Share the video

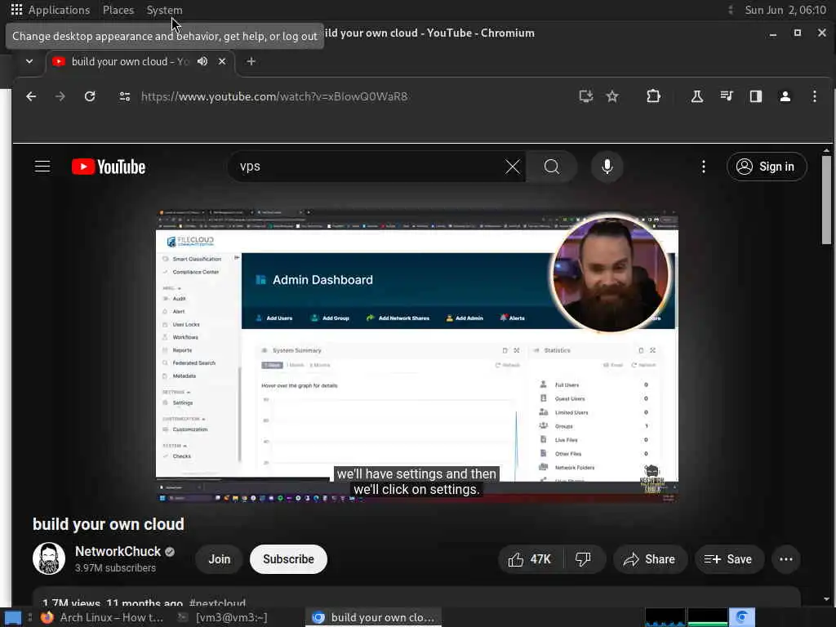click(650, 559)
